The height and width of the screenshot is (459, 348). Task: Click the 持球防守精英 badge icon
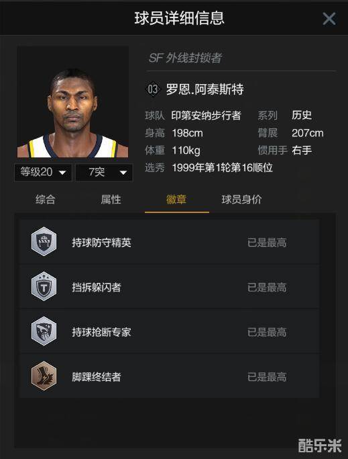pos(44,241)
